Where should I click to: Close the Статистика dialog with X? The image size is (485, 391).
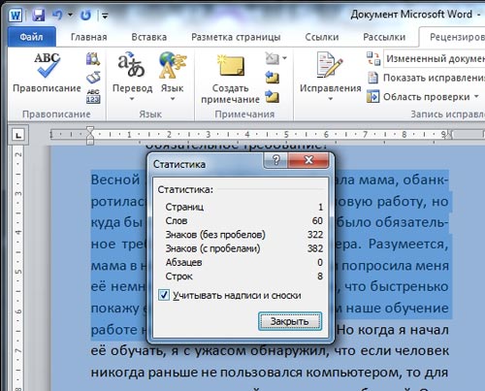click(x=308, y=160)
